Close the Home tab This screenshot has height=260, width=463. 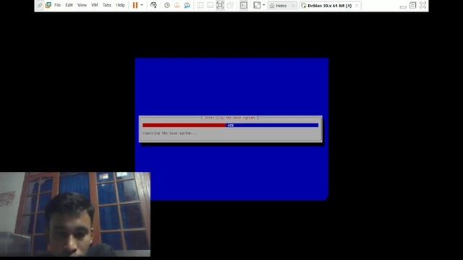coord(293,6)
